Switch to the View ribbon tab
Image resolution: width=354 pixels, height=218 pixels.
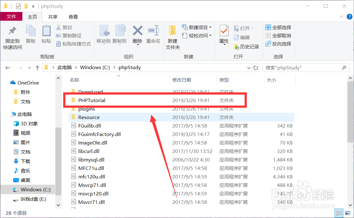[73, 17]
